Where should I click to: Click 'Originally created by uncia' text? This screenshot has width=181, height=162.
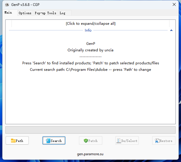(90, 50)
